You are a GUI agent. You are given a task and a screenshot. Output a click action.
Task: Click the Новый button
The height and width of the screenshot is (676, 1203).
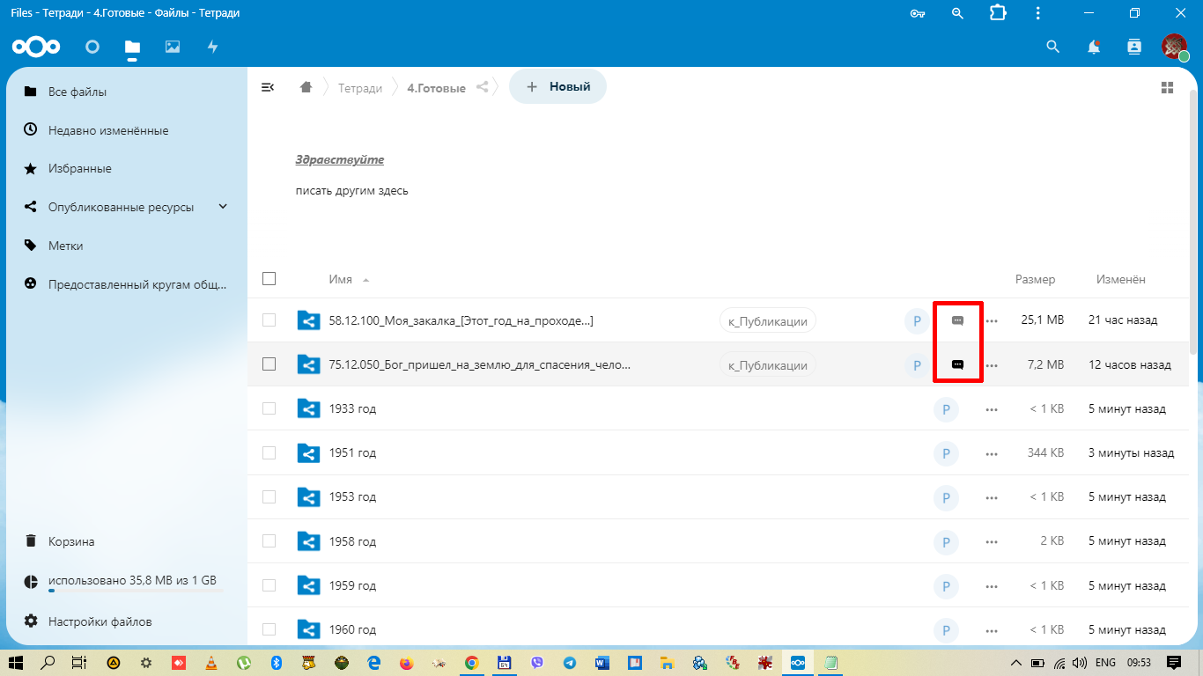tap(557, 86)
